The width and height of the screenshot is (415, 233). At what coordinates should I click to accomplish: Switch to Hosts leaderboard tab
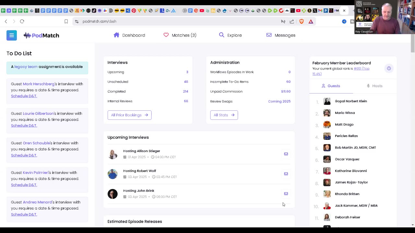pos(374,86)
